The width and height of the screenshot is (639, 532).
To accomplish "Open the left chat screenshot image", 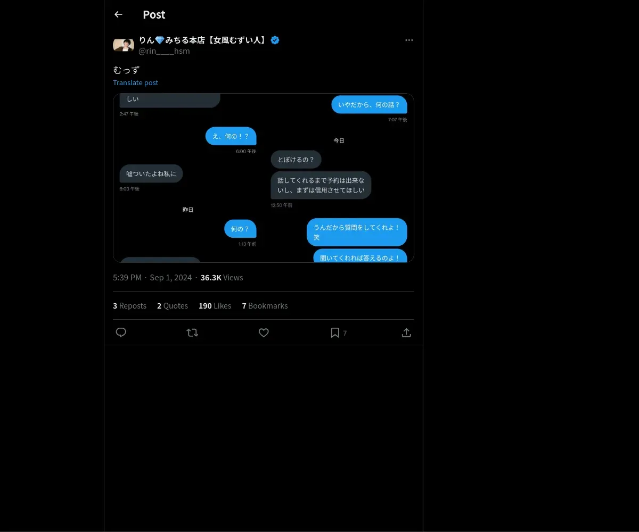I will (188, 178).
